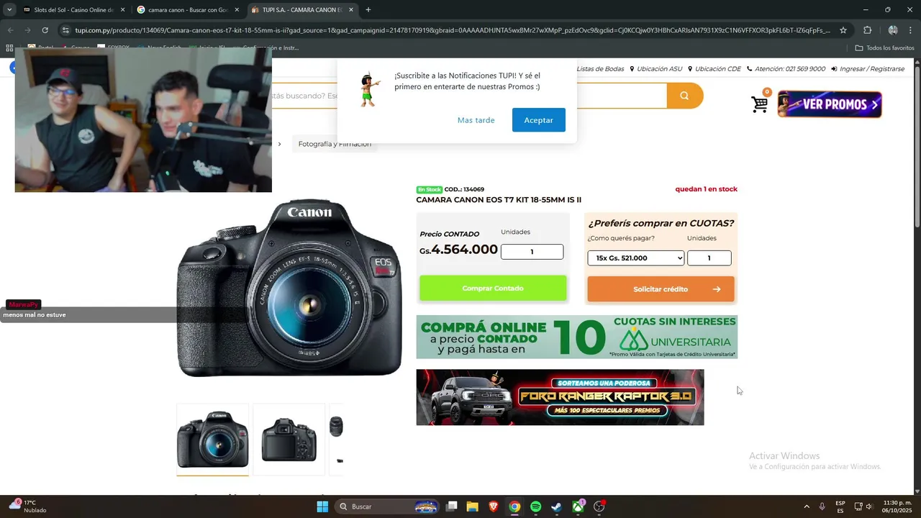Click the Atención: 021 569 9000 phone link
The image size is (921, 518).
786,69
